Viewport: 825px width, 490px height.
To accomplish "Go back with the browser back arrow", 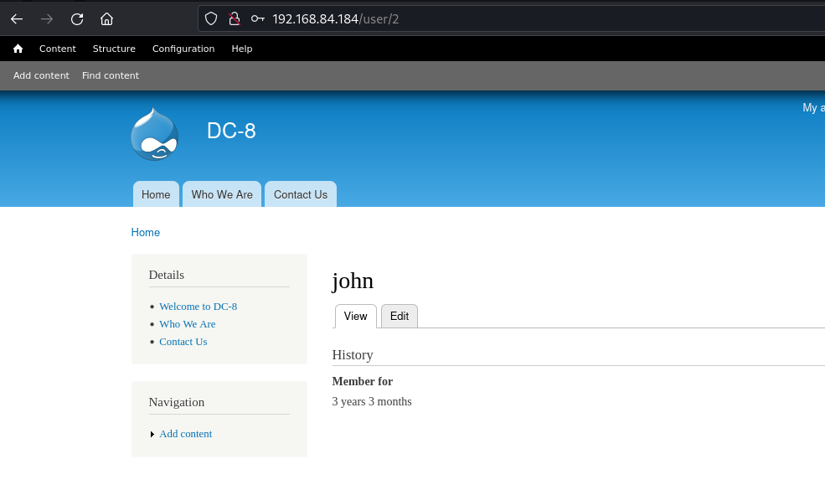I will [x=17, y=19].
